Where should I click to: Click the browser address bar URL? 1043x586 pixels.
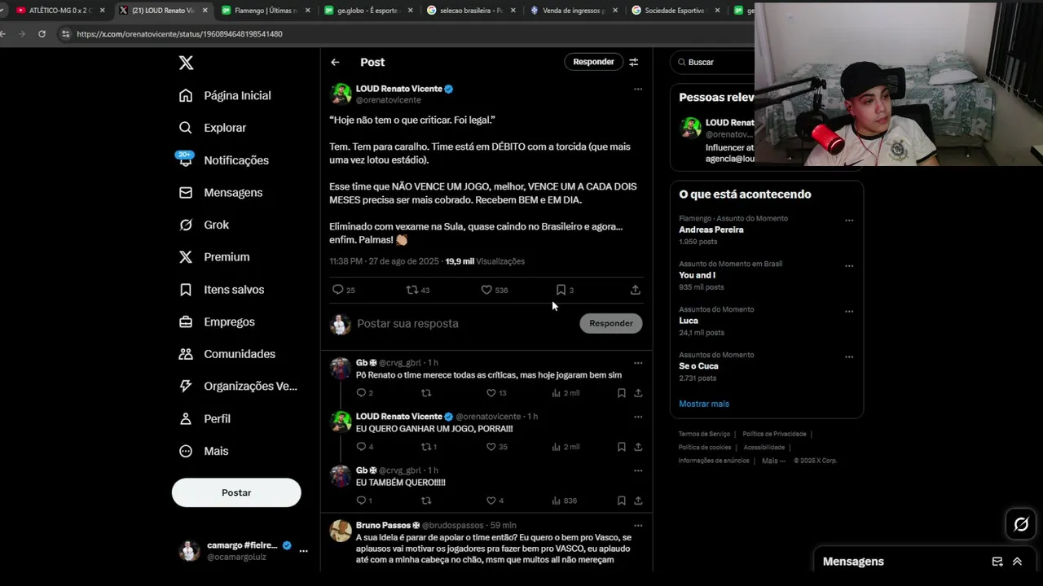179,34
